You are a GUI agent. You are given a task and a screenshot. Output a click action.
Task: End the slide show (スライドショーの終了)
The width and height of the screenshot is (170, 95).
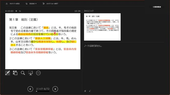pos(50,3)
